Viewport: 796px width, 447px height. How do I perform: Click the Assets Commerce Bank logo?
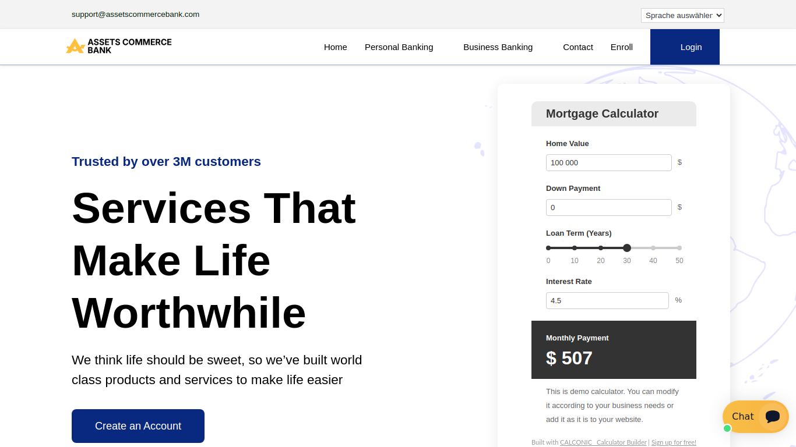tap(119, 46)
